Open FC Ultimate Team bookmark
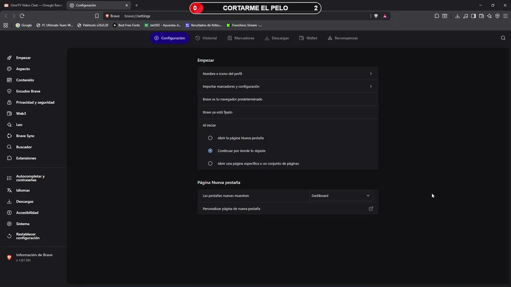Viewport: 511px width, 287px height. pos(55,25)
